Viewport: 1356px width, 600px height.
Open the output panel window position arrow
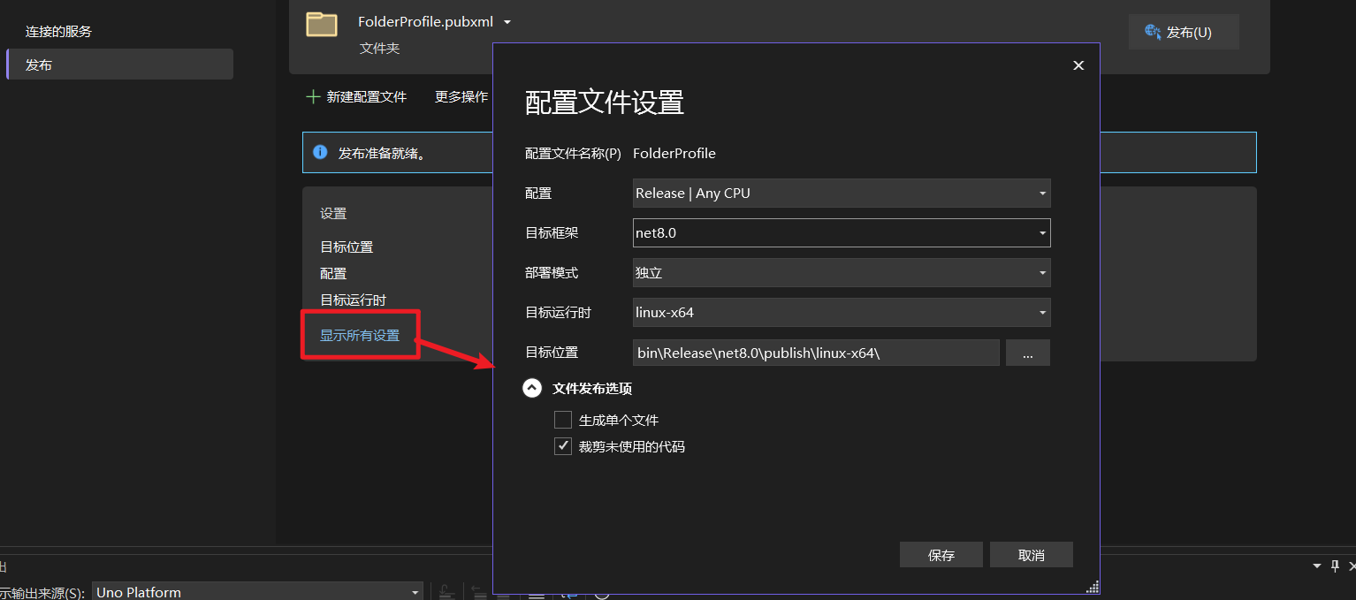pos(1316,566)
